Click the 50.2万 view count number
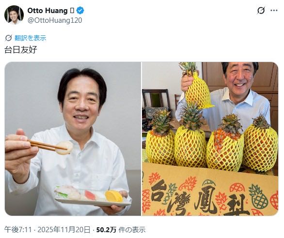The height and width of the screenshot is (238, 284). pos(106,230)
